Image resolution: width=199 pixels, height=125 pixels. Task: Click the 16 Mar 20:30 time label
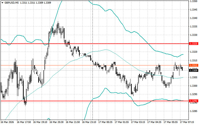pyautogui.click(x=56, y=122)
